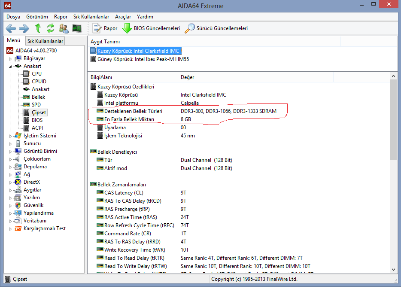Open the Rapor menu
This screenshot has width=401, height=295.
coord(61,17)
